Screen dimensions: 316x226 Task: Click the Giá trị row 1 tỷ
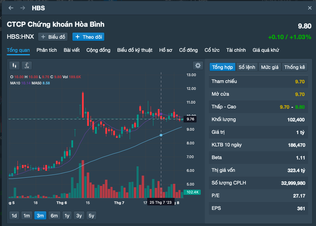258,132
